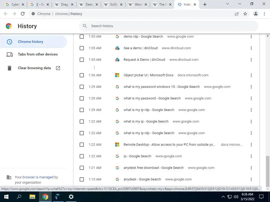Open actions menu for 'anydesk - Google Search'

tap(251, 179)
